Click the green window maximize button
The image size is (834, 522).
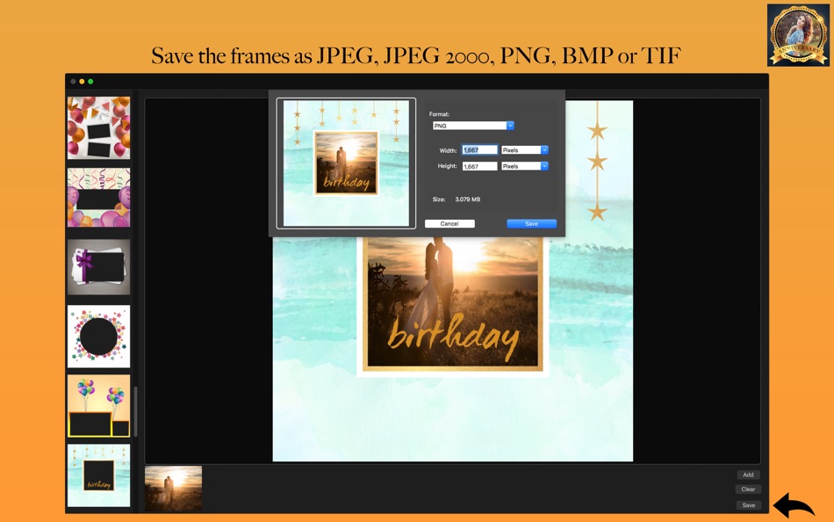[x=90, y=82]
